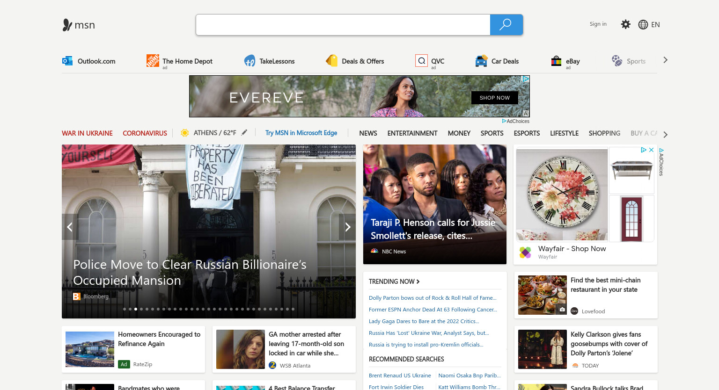Click the eBay shopping bag icon

[556, 61]
